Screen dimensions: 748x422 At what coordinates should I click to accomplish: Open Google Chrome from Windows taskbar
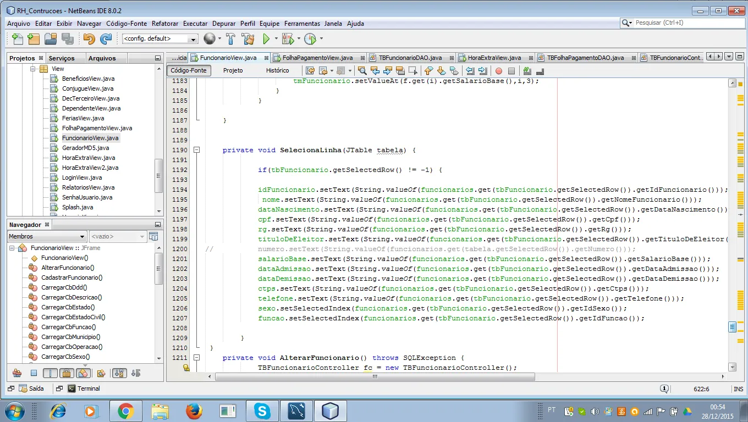click(x=125, y=411)
